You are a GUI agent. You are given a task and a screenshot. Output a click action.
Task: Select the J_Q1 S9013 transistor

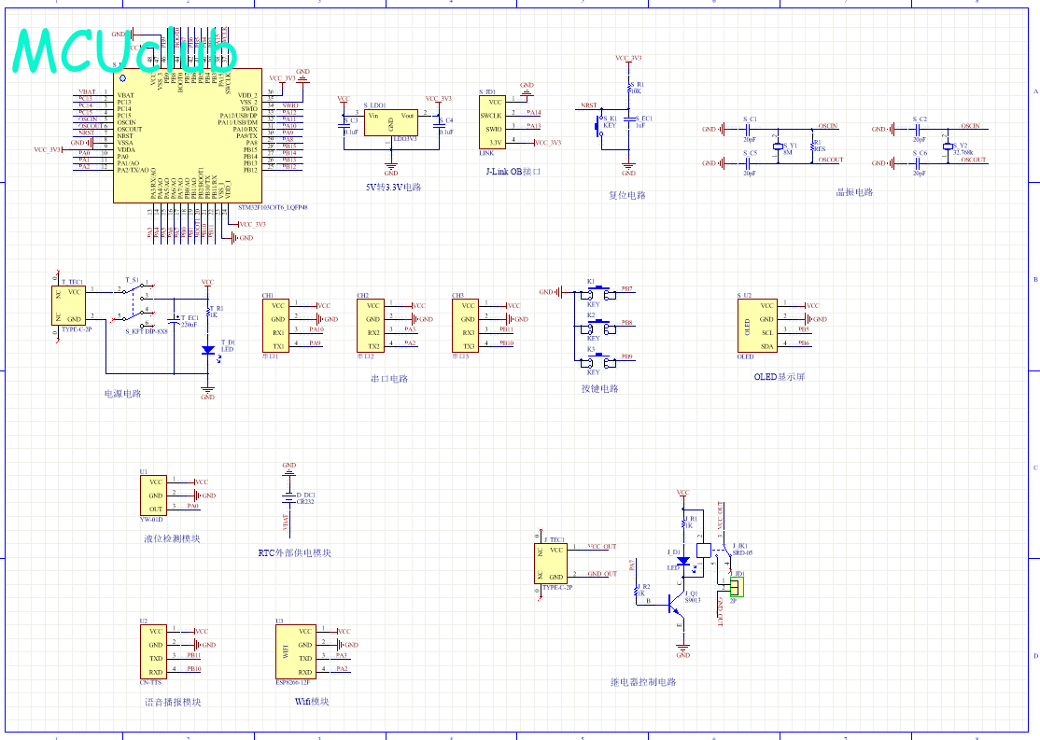[x=676, y=603]
